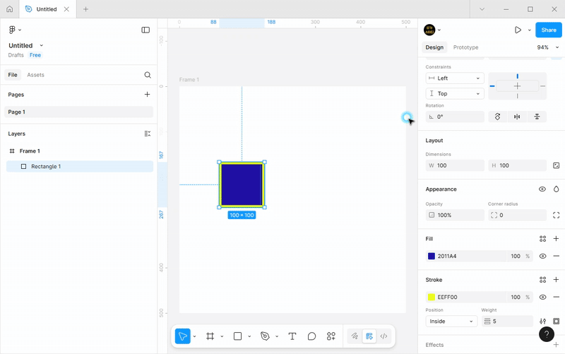Add a new stroke
The width and height of the screenshot is (565, 354).
pyautogui.click(x=557, y=280)
